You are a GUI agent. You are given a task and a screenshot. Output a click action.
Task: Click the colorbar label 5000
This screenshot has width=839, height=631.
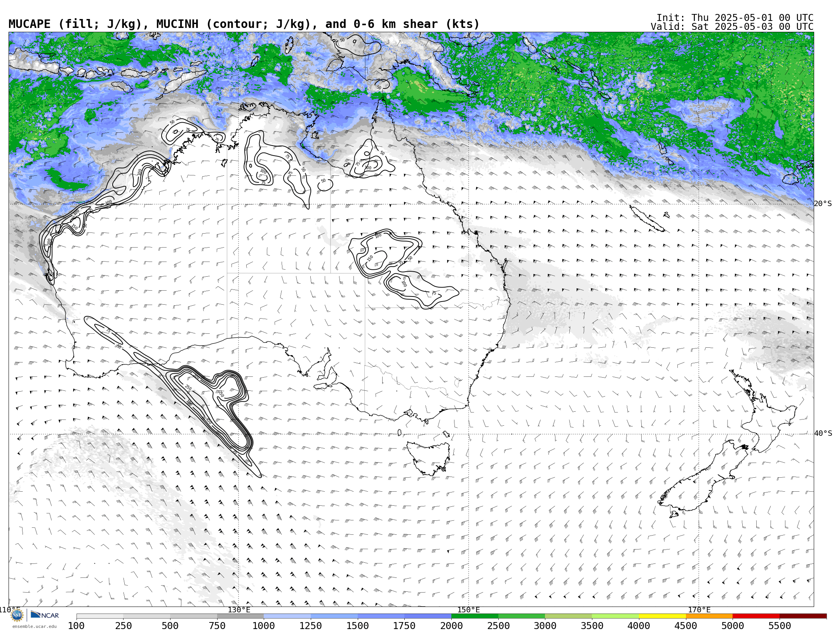[x=733, y=626]
